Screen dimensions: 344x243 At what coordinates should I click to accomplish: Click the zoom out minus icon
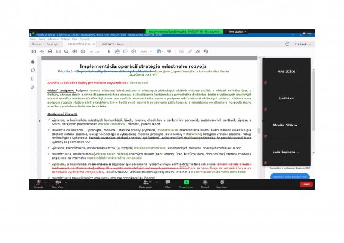click(x=125, y=52)
